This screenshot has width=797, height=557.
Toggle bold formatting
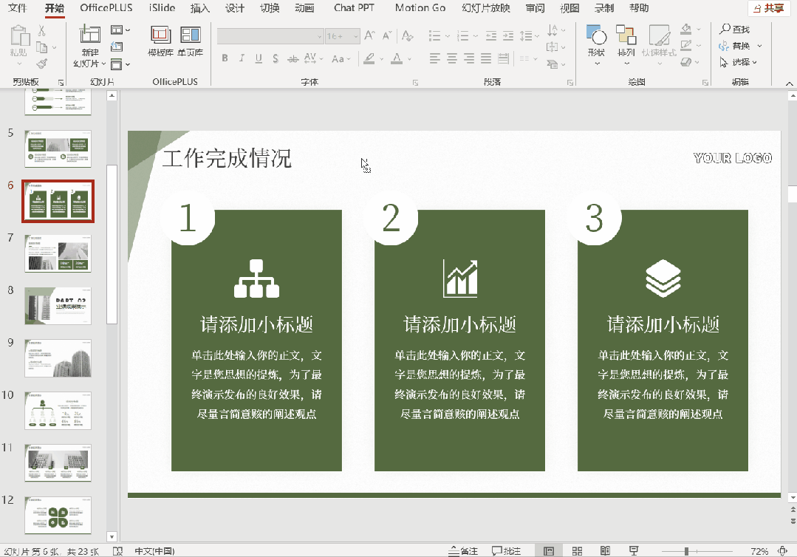(225, 58)
